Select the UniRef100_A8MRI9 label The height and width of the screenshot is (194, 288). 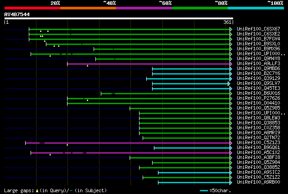[258, 133]
